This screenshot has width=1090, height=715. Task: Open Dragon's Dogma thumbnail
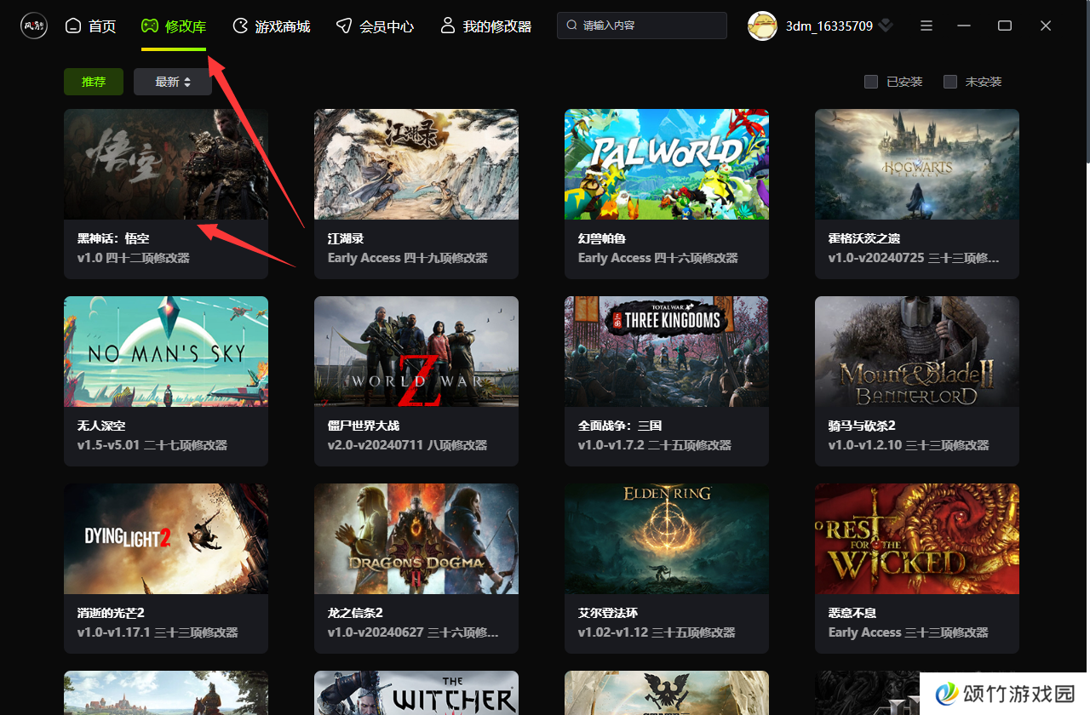coord(416,539)
